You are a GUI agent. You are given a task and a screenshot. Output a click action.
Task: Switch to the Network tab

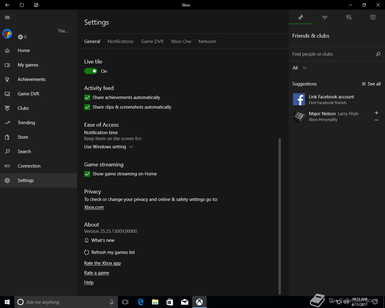point(207,42)
